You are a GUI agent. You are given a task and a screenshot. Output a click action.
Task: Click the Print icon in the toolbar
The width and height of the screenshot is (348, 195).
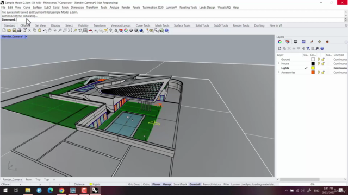click(20, 30)
